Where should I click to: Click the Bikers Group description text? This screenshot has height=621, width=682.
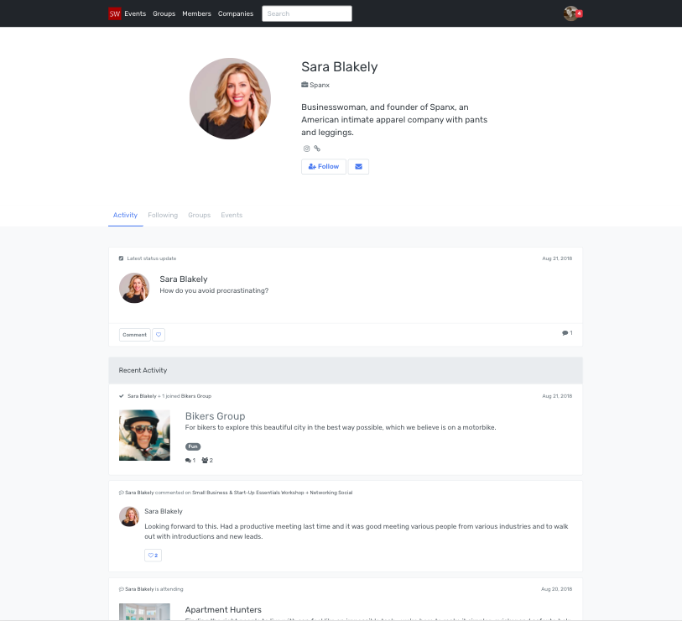(341, 427)
